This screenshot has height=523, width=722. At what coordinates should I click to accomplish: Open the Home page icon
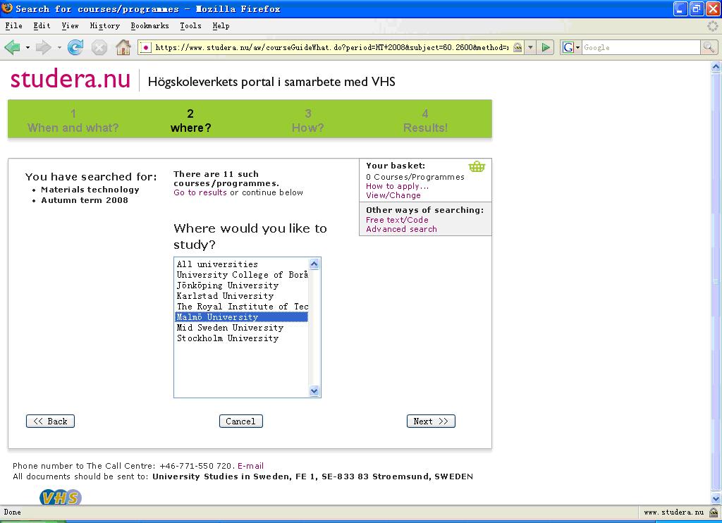coord(123,47)
